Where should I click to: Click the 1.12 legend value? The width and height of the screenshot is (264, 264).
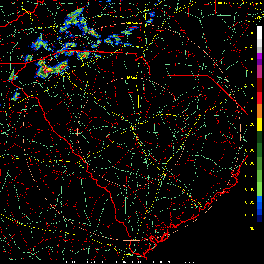click(250, 137)
